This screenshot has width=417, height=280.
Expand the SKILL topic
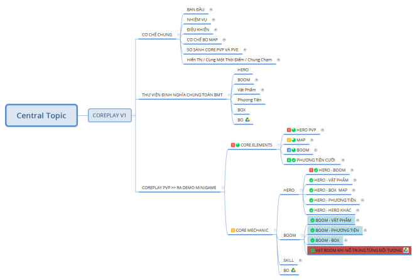[x=300, y=261]
